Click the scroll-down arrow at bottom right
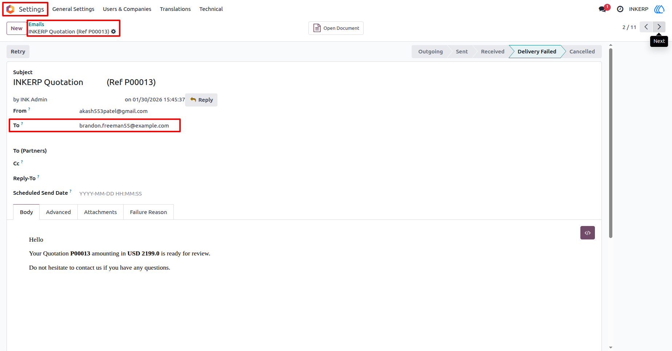This screenshot has height=351, width=672. pos(611,348)
